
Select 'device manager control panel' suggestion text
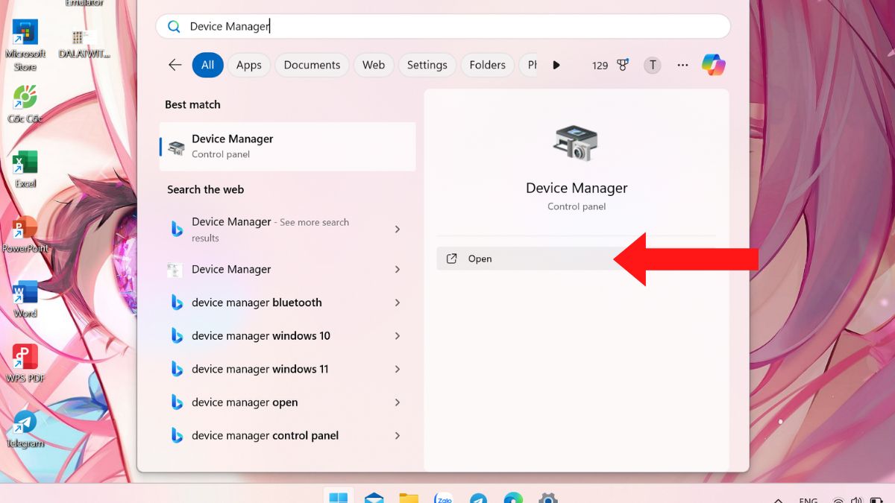[265, 435]
